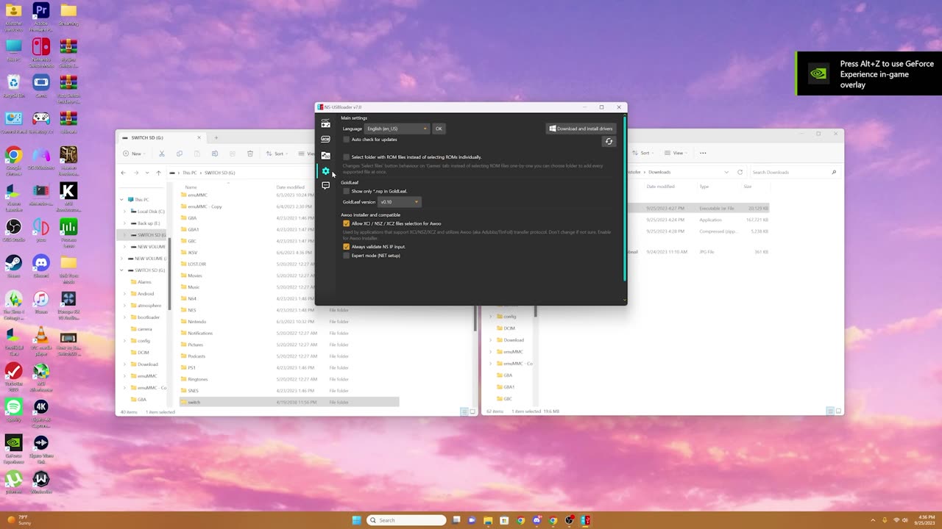Select the switch folder in file list
The width and height of the screenshot is (942, 529).
click(x=289, y=402)
